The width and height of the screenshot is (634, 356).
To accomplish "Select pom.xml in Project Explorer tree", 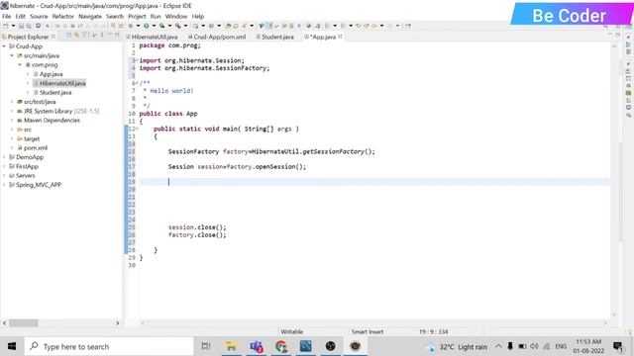I will pyautogui.click(x=36, y=148).
